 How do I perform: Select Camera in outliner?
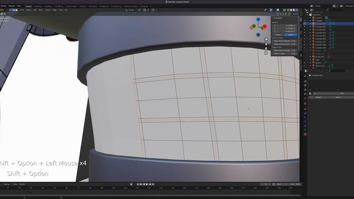click(319, 18)
